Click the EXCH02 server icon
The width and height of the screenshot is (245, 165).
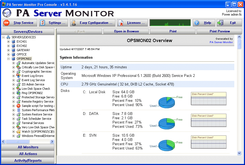[x=13, y=46]
